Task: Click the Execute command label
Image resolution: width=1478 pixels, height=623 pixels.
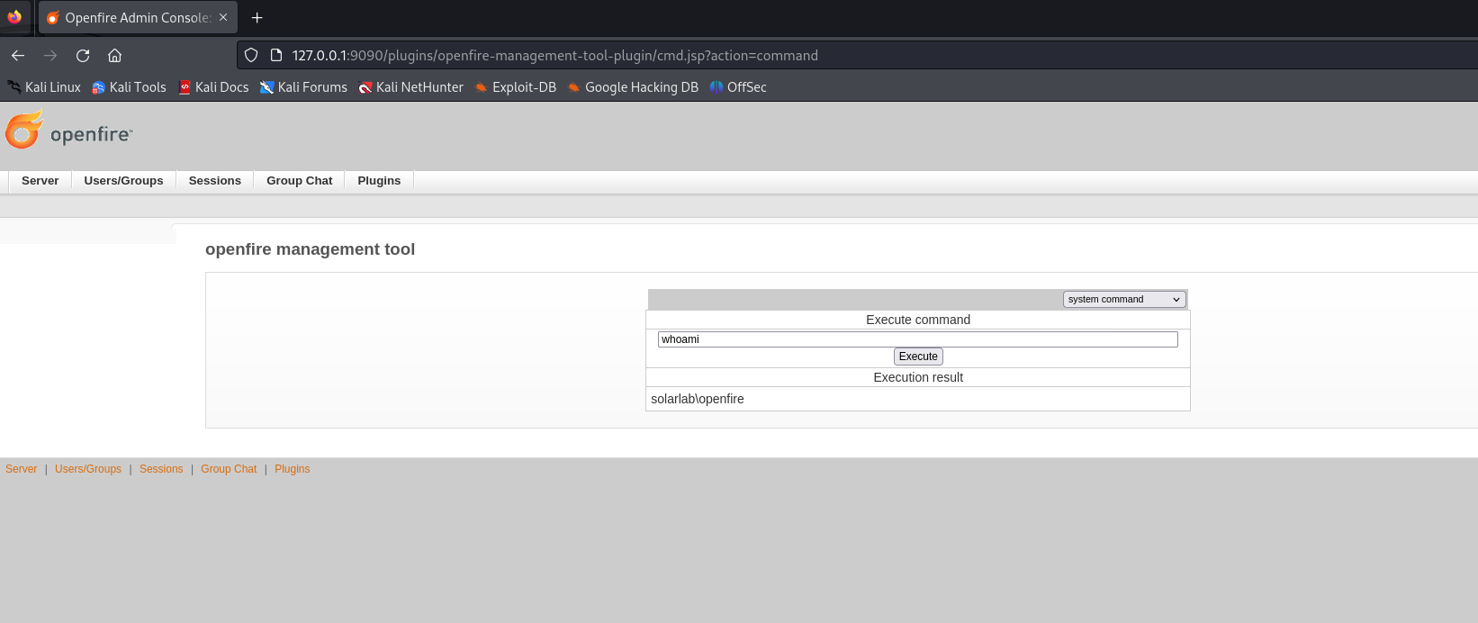Action: tap(918, 320)
